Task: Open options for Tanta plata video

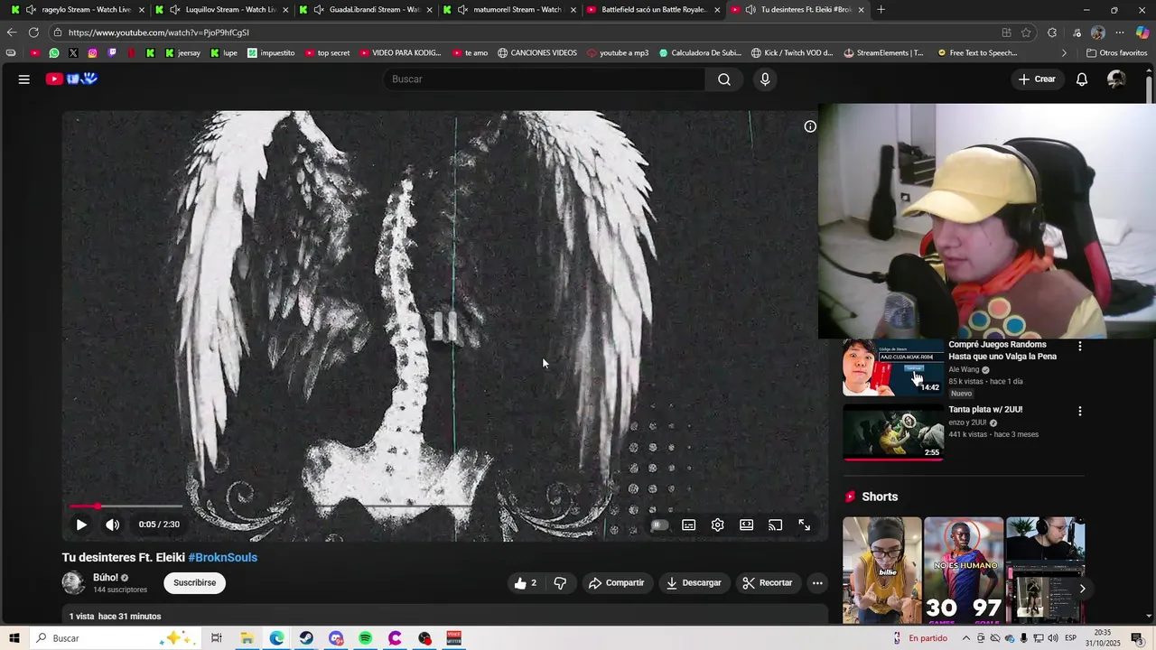Action: [x=1079, y=411]
